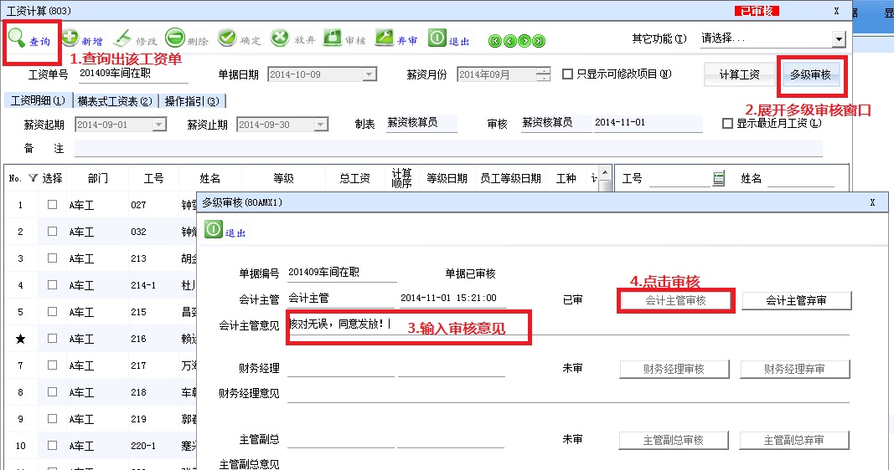Open the 其它功能 请选择 dropdown
Image resolution: width=894 pixels, height=470 pixels.
pos(838,39)
